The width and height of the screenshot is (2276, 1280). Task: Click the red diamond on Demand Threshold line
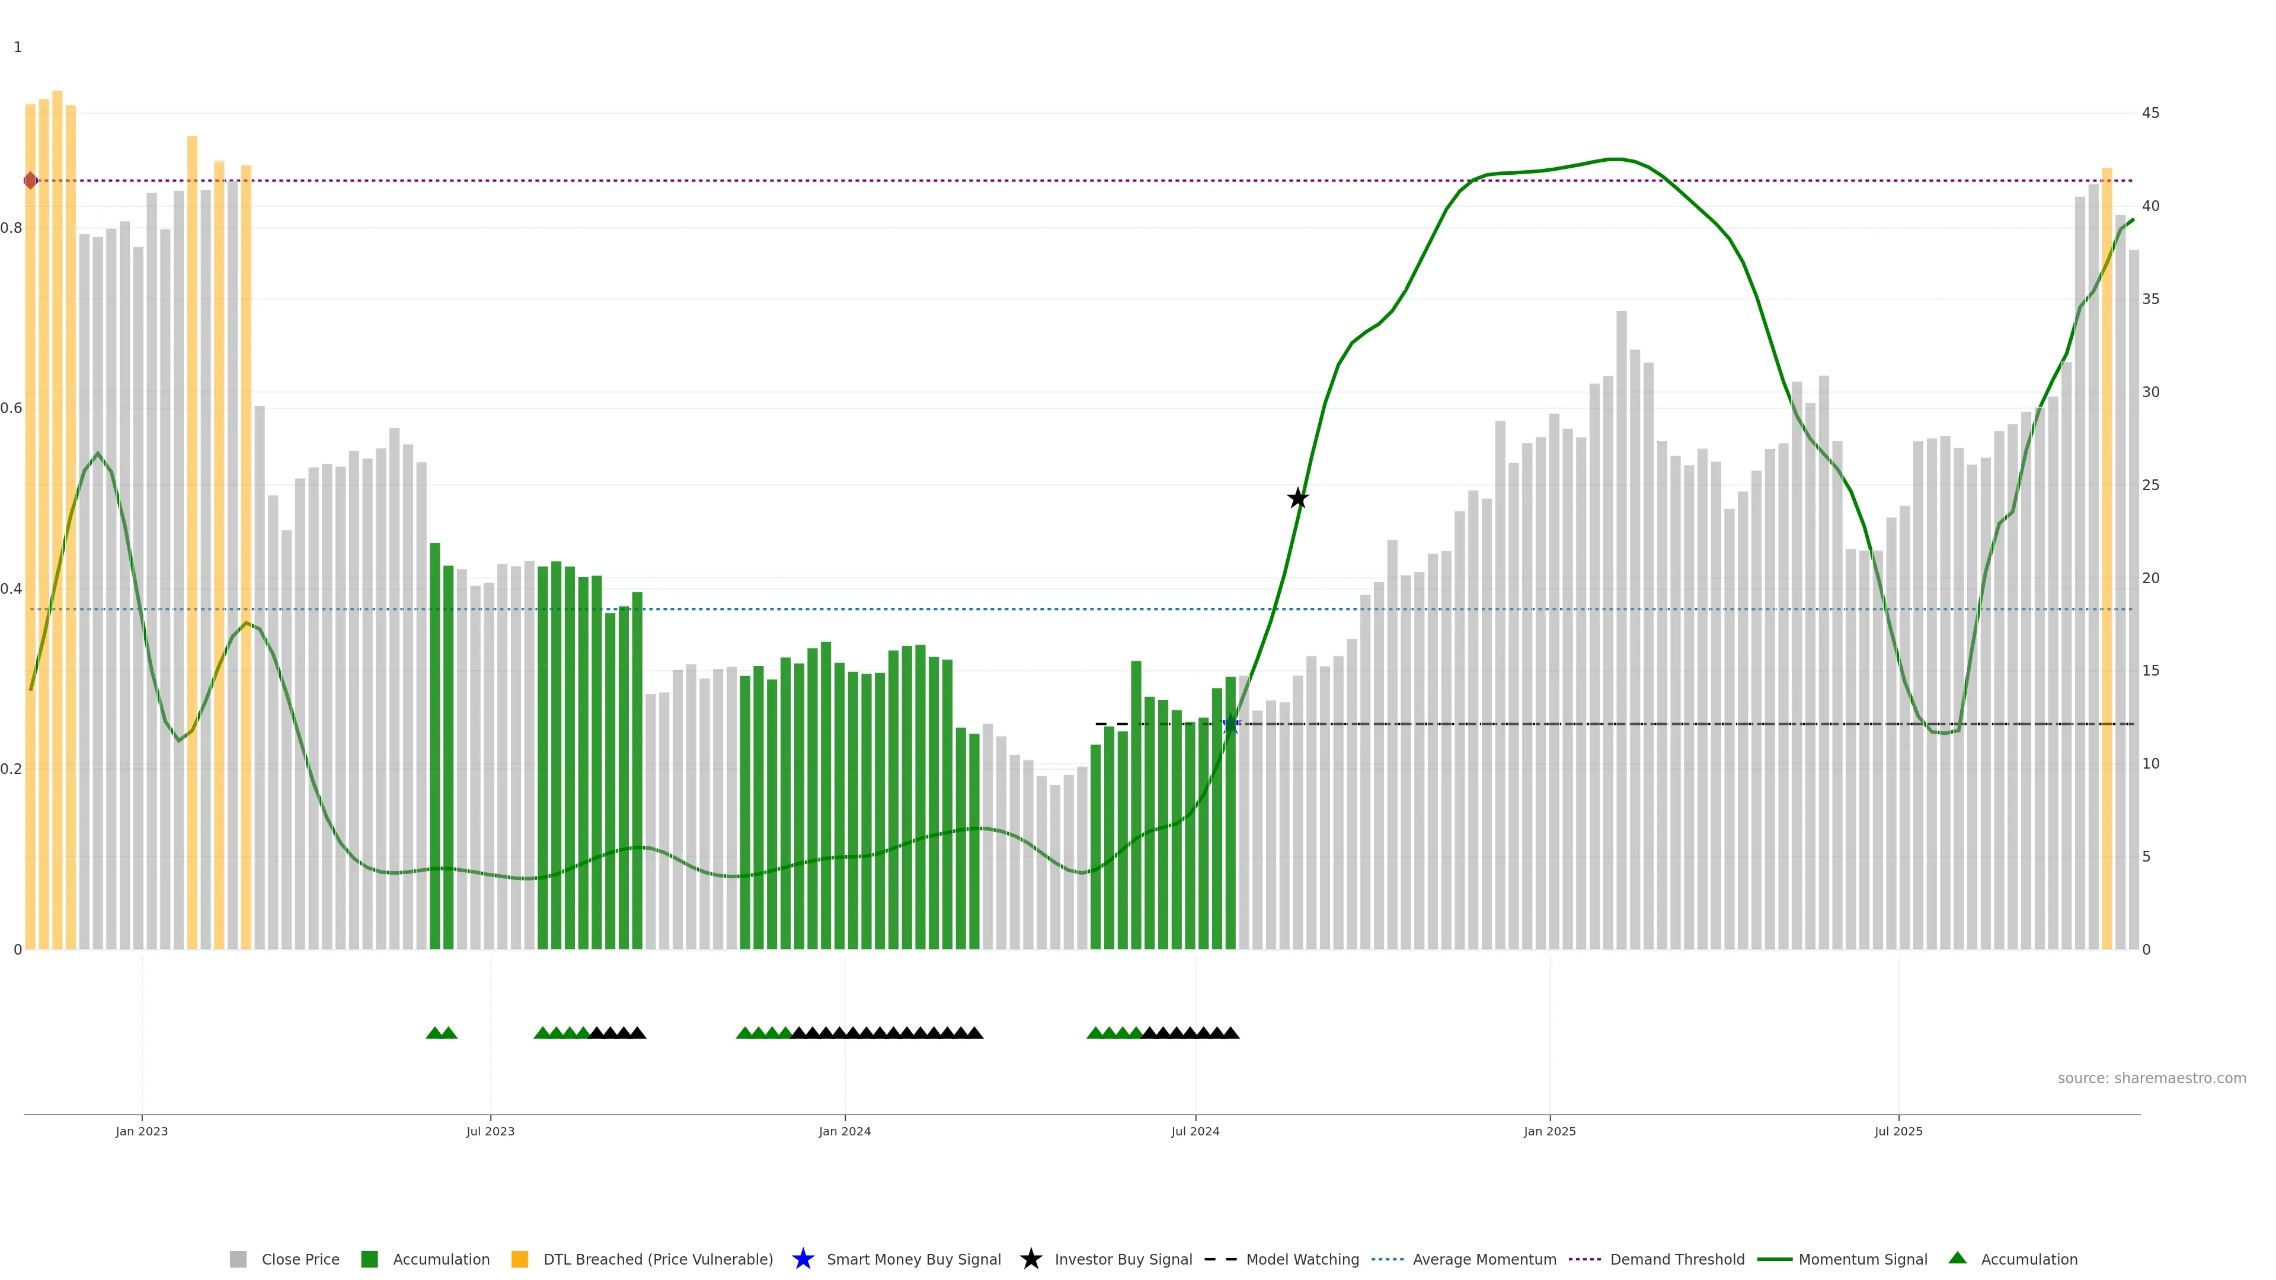pyautogui.click(x=31, y=180)
